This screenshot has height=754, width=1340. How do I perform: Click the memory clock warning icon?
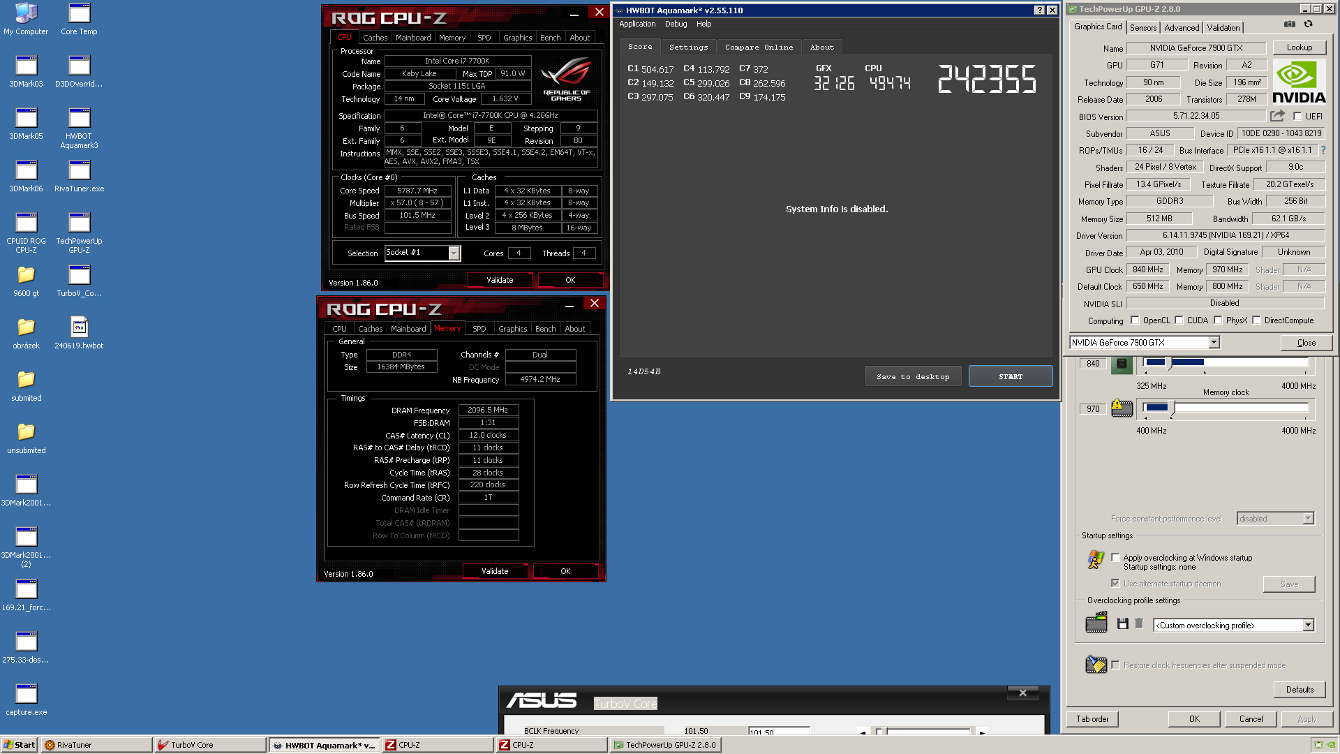pyautogui.click(x=1122, y=408)
